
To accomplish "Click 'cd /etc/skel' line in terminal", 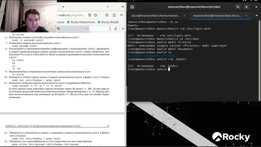I will tap(163, 39).
